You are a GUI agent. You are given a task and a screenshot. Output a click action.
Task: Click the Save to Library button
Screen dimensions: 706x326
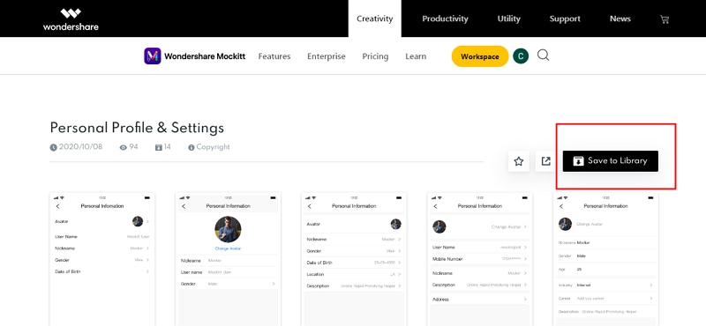click(x=611, y=161)
